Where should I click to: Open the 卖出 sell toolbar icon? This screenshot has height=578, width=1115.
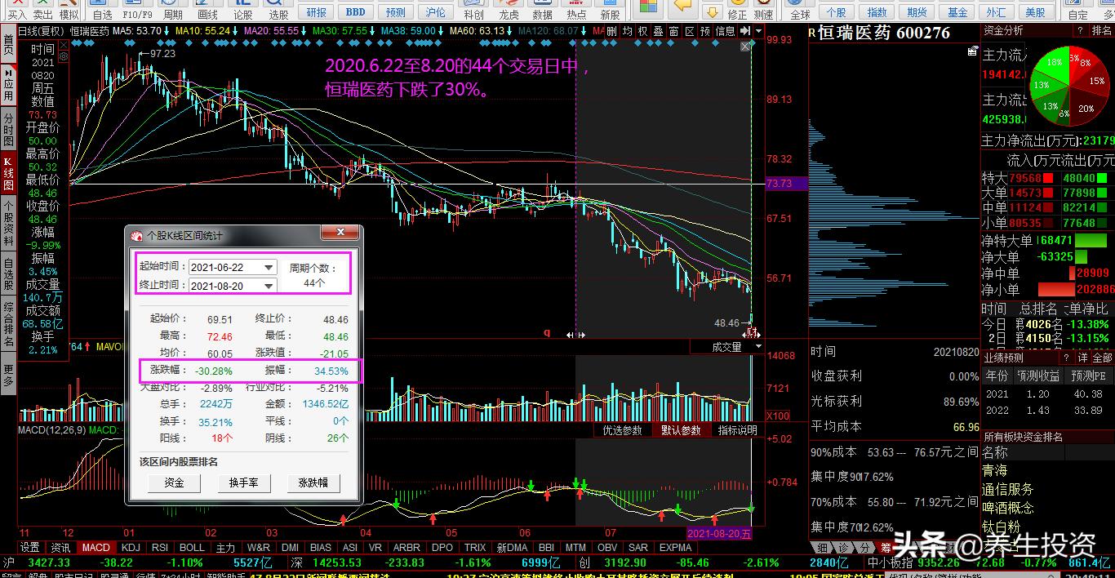(x=43, y=10)
